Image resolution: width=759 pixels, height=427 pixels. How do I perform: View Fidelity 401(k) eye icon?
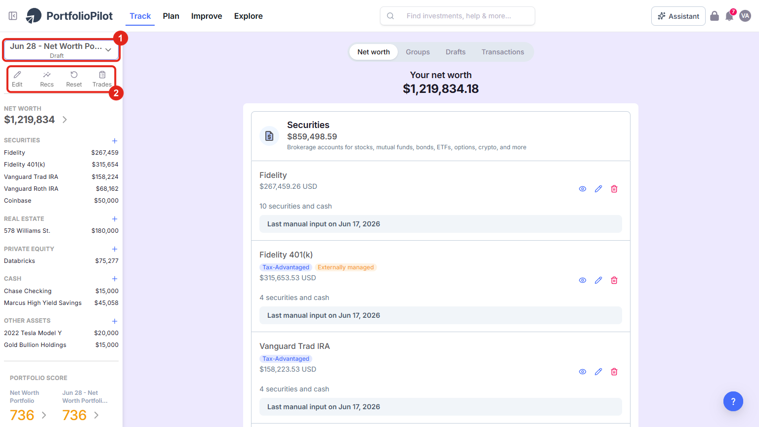(583, 280)
